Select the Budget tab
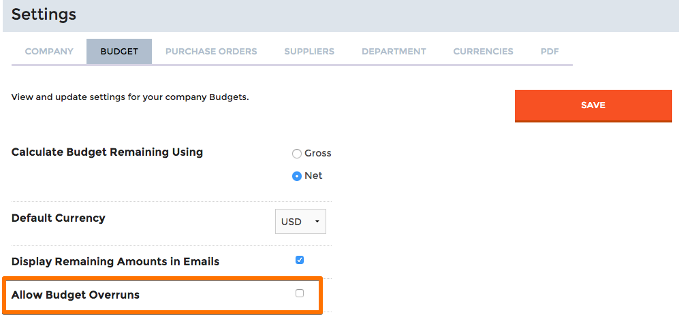 coord(119,52)
